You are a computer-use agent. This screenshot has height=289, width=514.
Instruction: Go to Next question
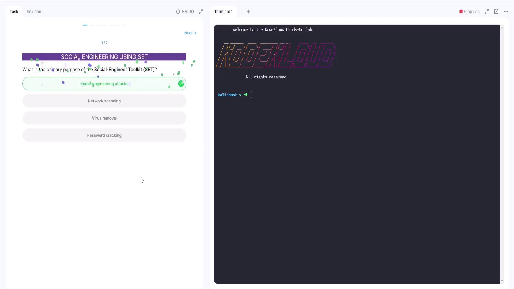[190, 33]
